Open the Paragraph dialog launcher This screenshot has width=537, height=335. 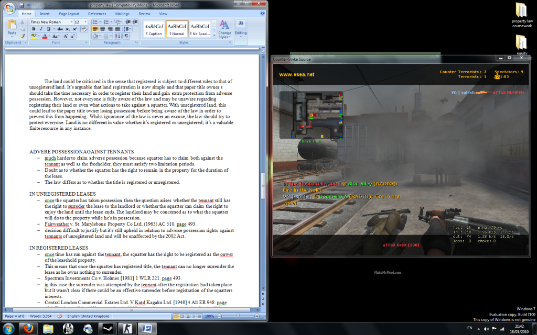137,42
